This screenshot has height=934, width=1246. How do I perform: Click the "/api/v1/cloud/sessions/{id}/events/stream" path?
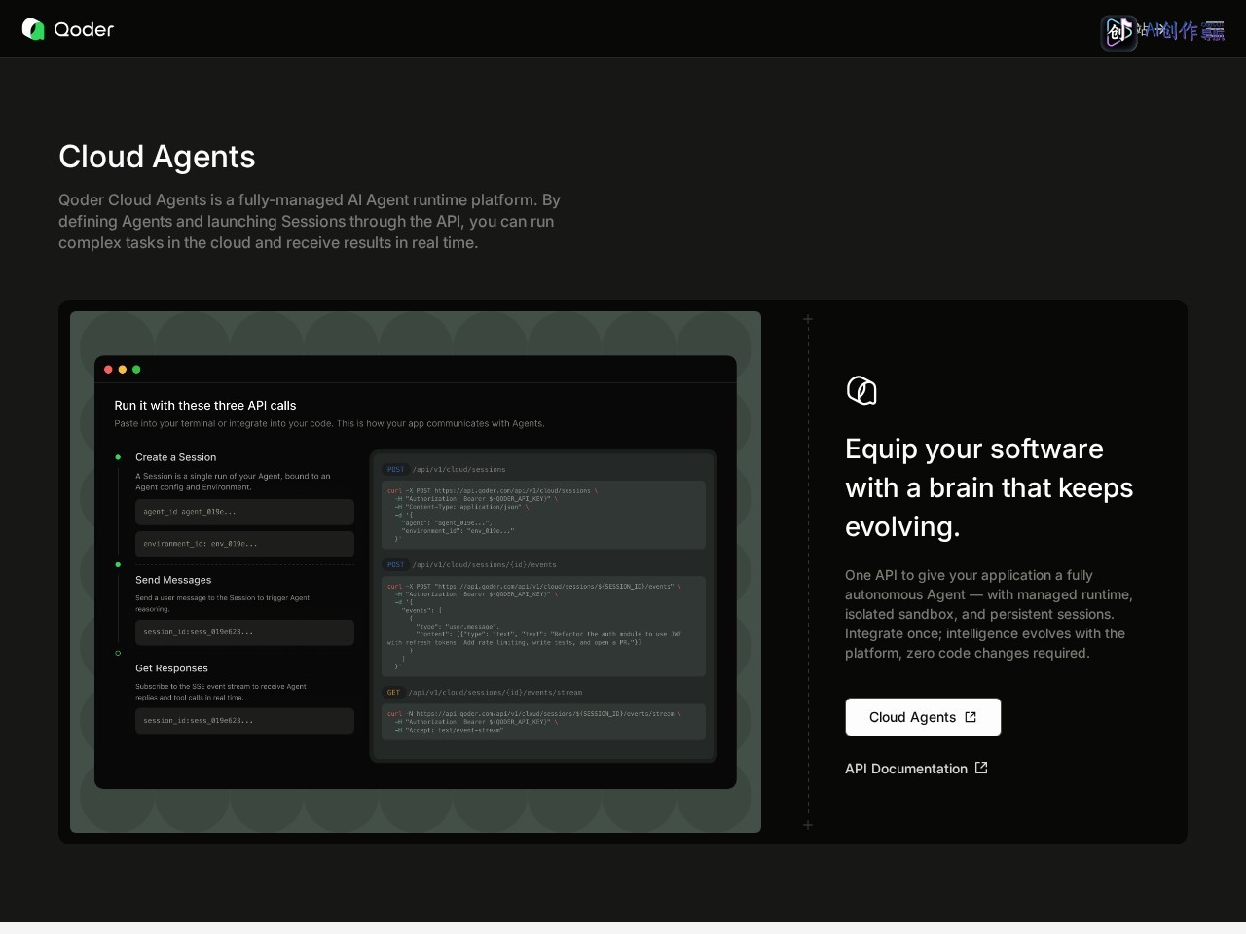pyautogui.click(x=495, y=692)
